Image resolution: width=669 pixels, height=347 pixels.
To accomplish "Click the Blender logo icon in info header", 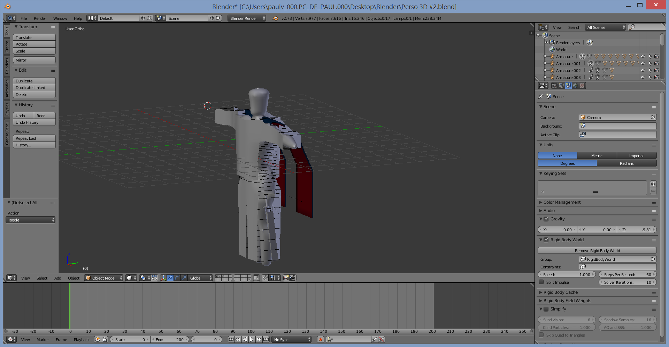I will 275,18.
